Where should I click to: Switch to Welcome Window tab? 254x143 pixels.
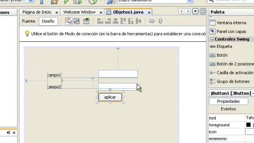79,12
